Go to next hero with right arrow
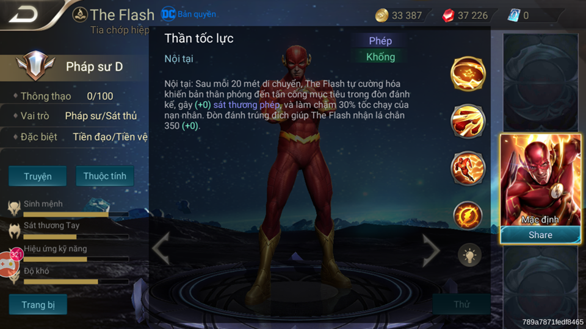Viewport: 586px width, 329px height. (432, 250)
